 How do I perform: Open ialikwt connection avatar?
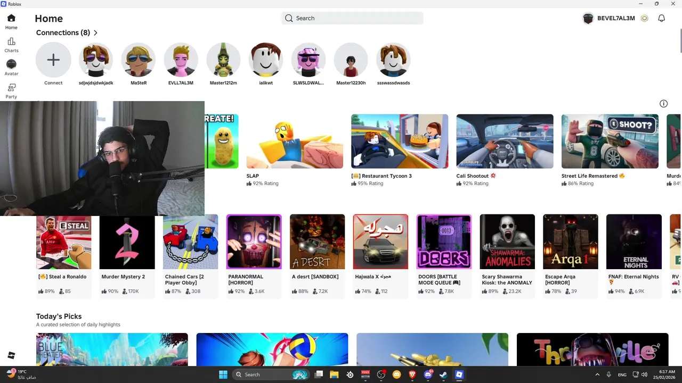(266, 60)
